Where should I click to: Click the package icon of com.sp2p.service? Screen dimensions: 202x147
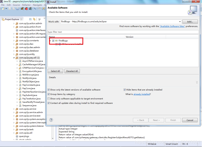(17, 109)
